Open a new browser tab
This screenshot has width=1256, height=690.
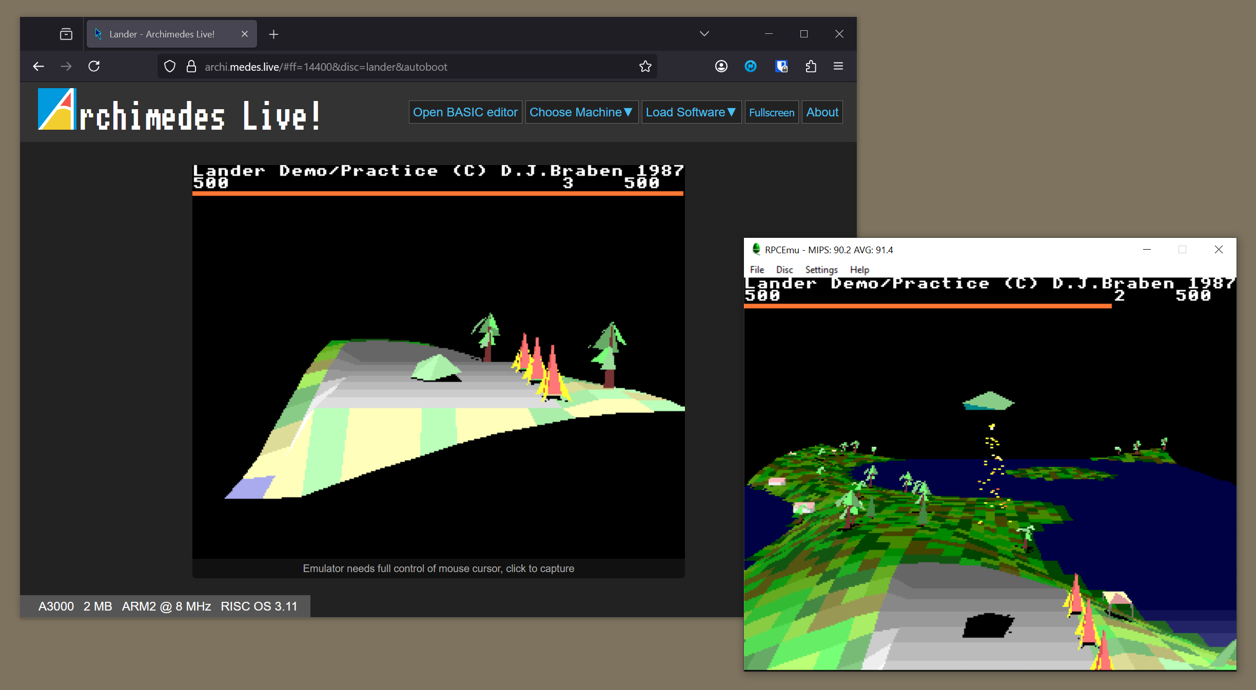274,34
